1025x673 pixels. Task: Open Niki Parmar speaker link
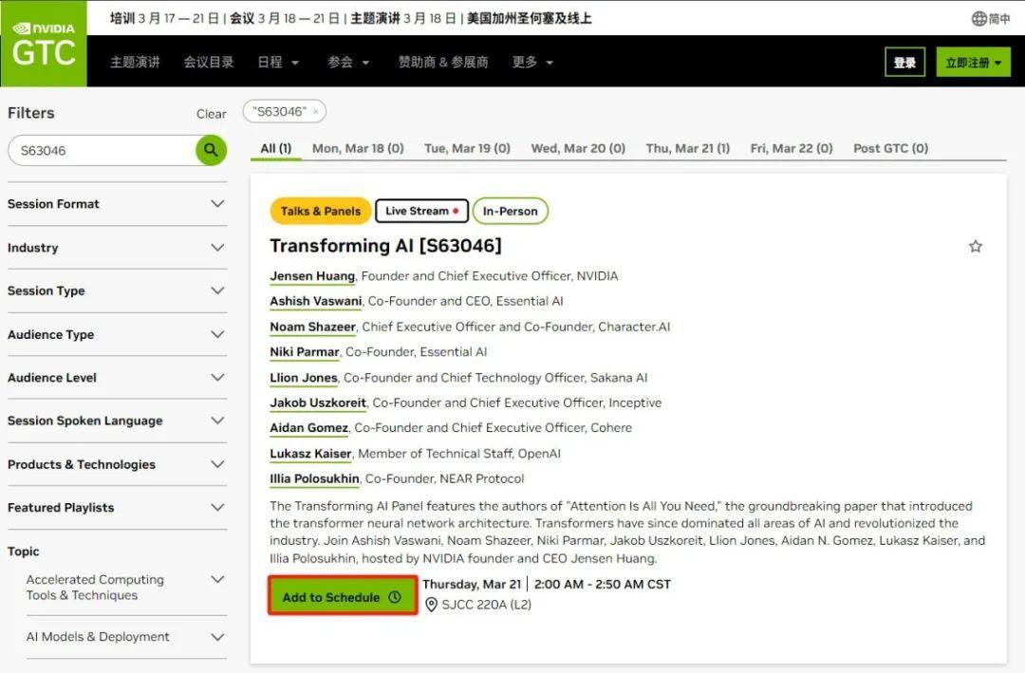[305, 352]
